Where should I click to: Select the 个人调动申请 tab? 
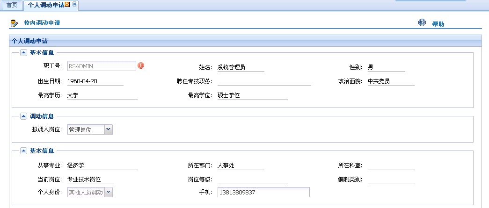(x=45, y=5)
